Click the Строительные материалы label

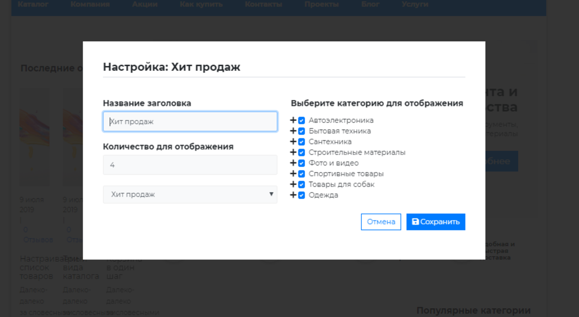coord(357,152)
